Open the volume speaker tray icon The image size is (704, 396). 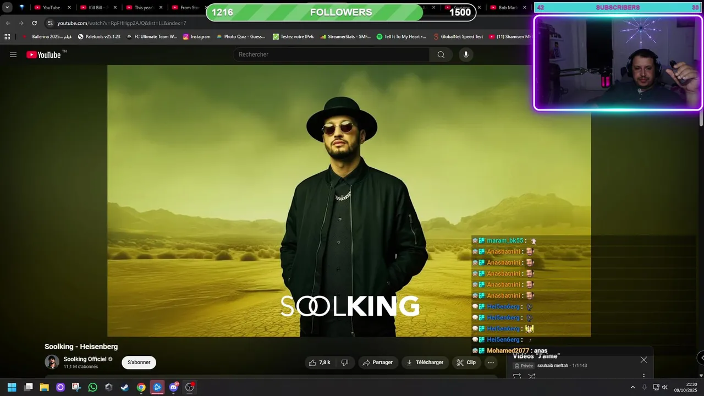(665, 387)
